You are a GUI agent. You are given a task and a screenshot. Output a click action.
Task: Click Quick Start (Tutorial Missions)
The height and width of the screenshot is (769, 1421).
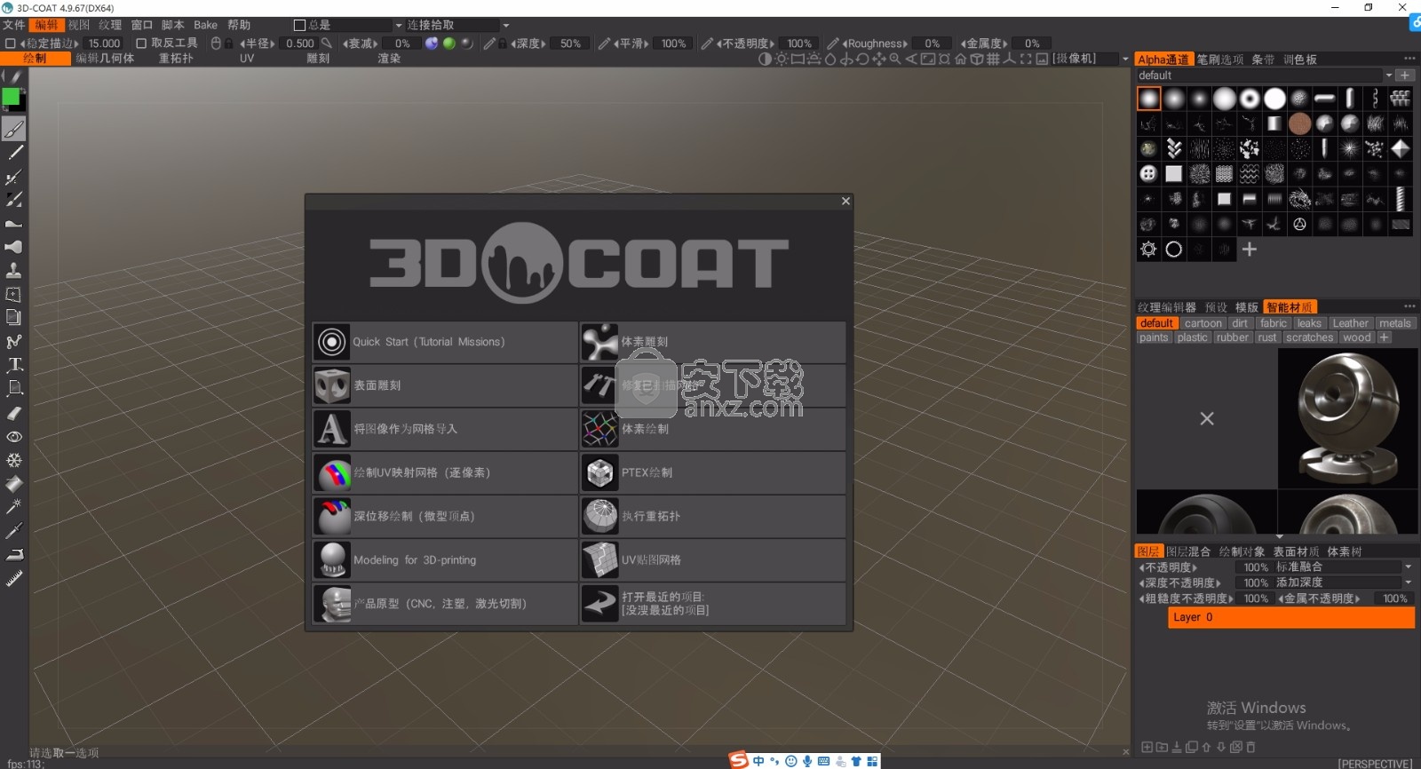(445, 342)
